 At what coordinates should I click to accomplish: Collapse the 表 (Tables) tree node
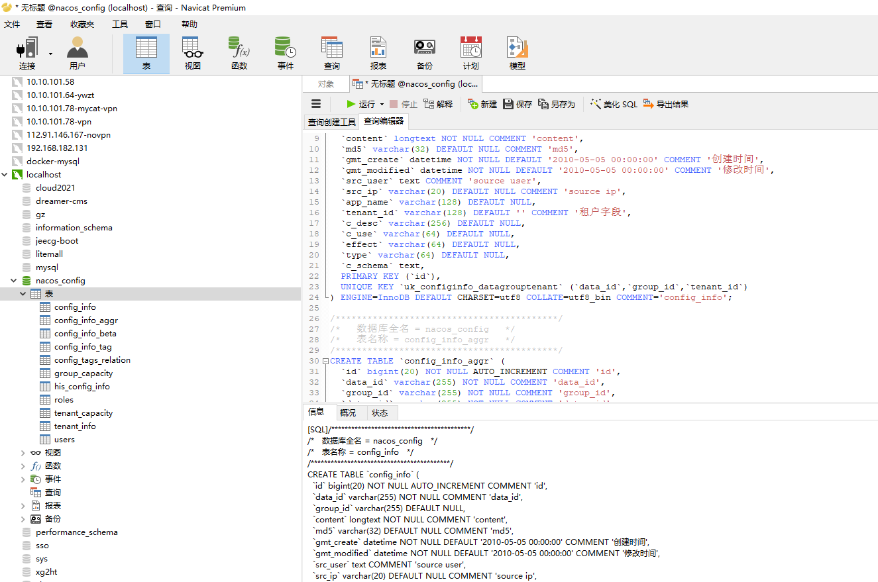coord(23,294)
